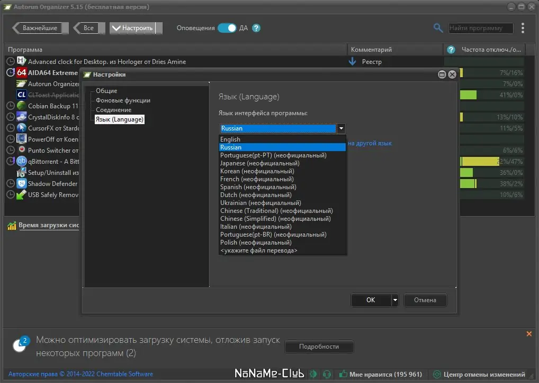Open the Фоновые функции settings section

[x=123, y=100]
